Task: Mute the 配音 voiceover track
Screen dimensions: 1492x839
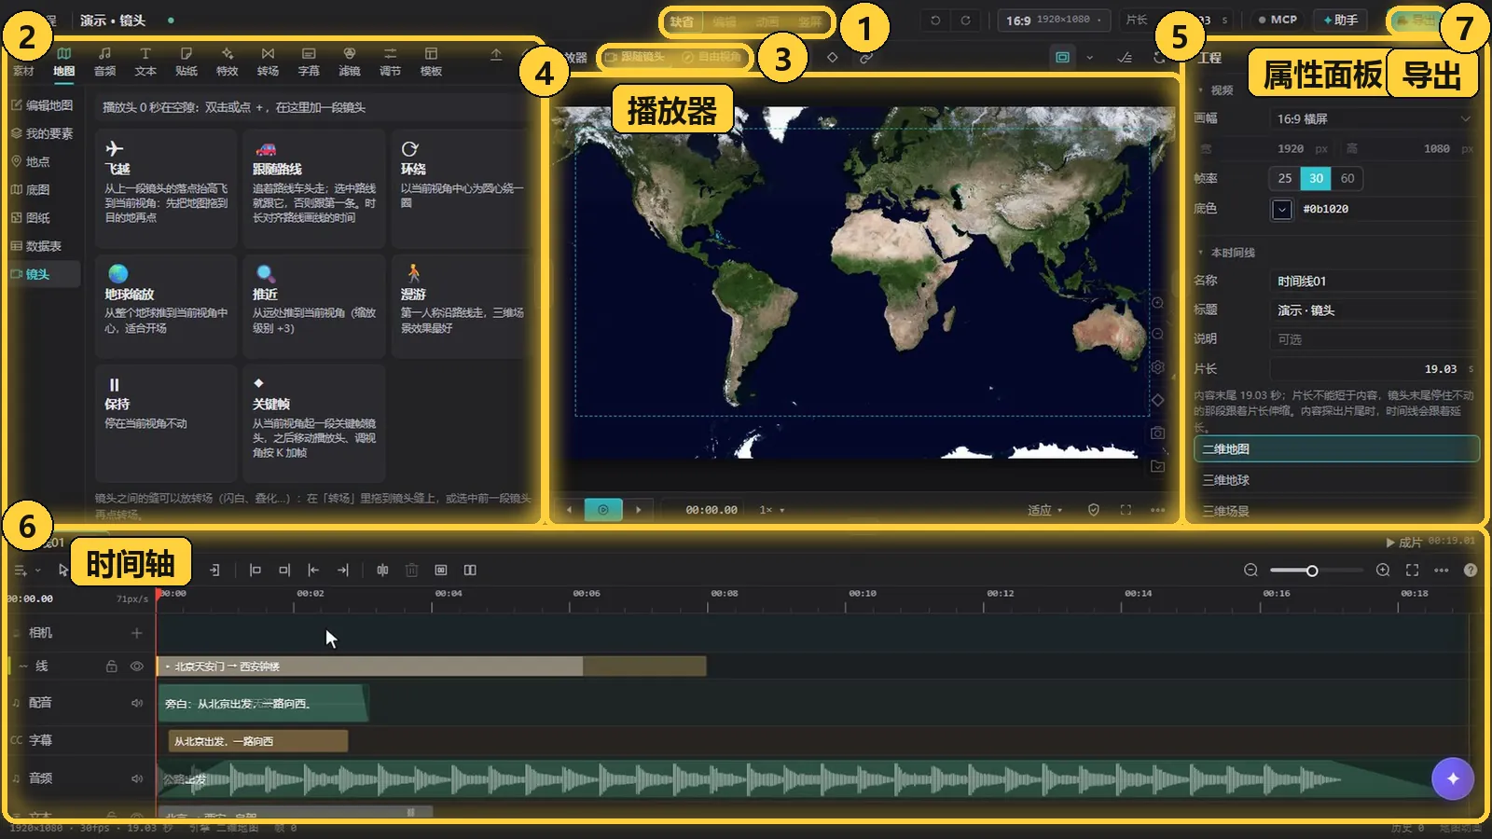Action: (x=137, y=703)
